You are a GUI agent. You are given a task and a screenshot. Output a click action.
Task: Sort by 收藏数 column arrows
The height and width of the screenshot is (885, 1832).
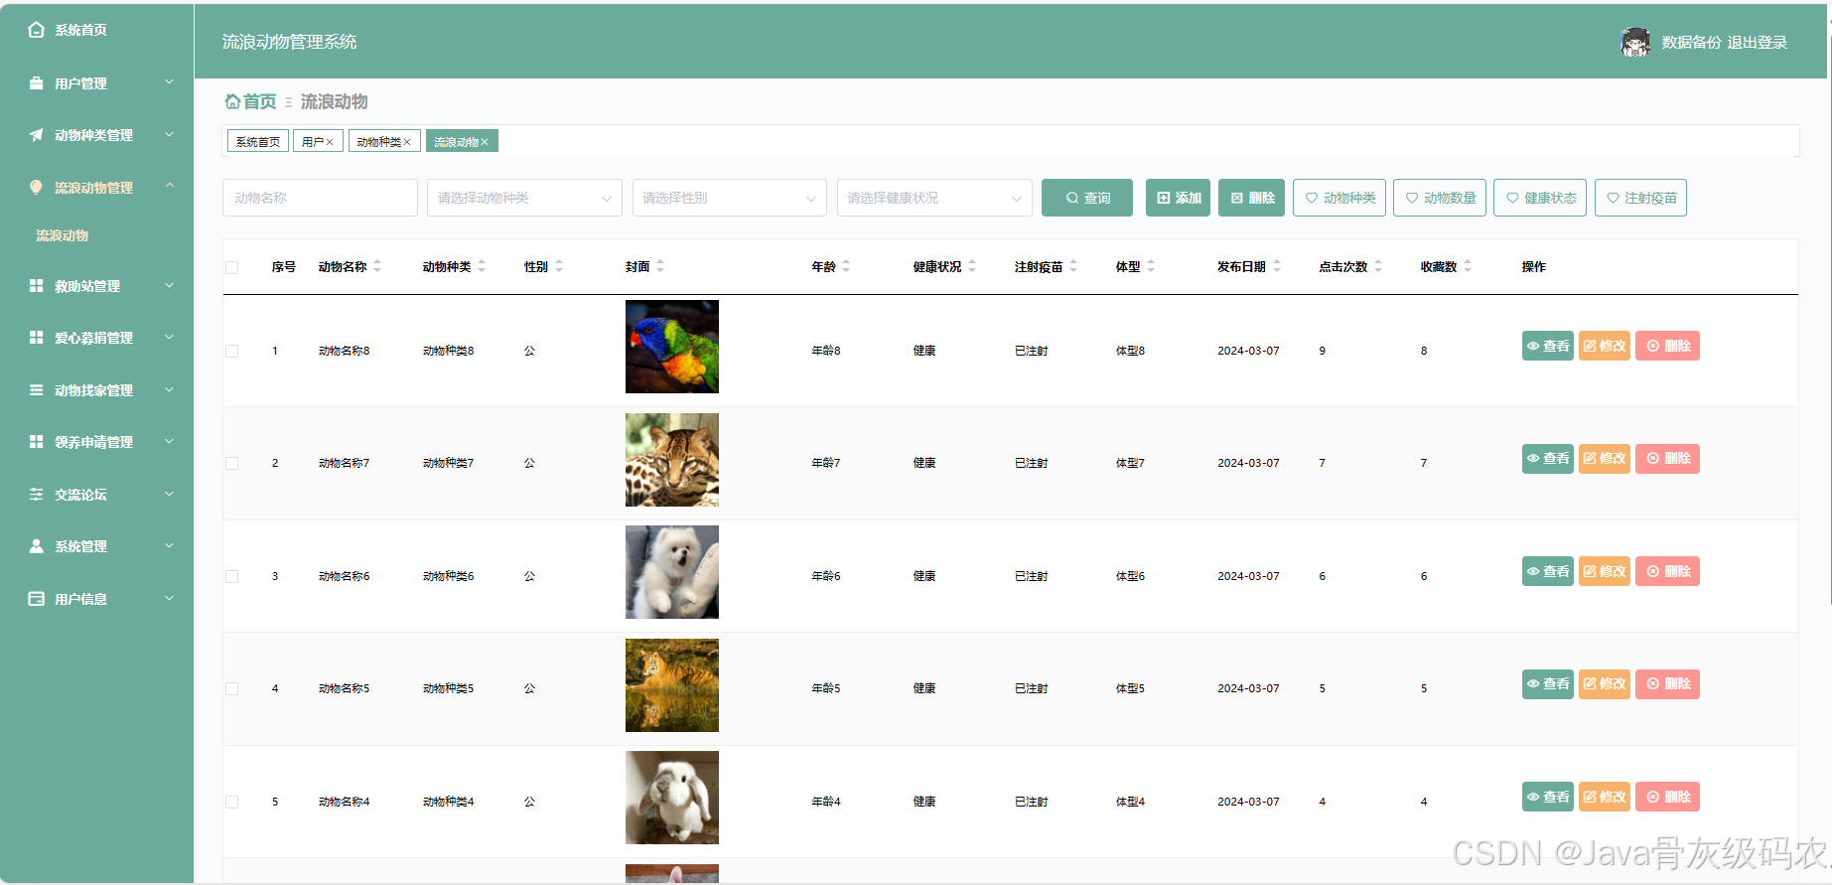coord(1468,266)
